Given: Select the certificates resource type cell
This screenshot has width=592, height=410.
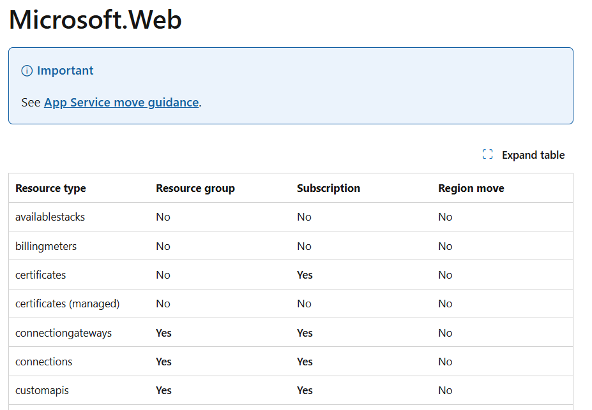Looking at the screenshot, I should point(40,275).
